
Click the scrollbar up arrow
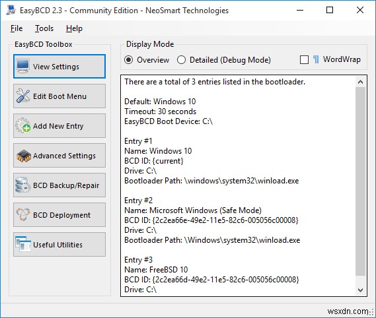point(360,82)
